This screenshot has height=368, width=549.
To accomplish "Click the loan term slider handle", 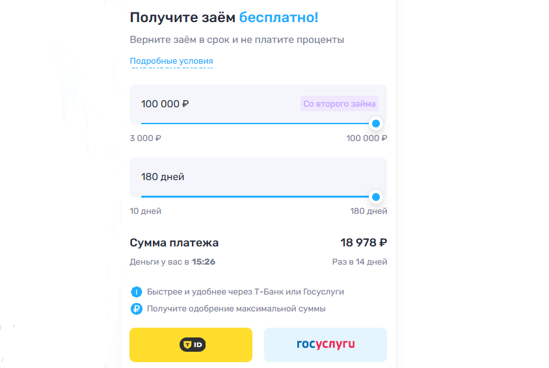I will click(x=376, y=196).
